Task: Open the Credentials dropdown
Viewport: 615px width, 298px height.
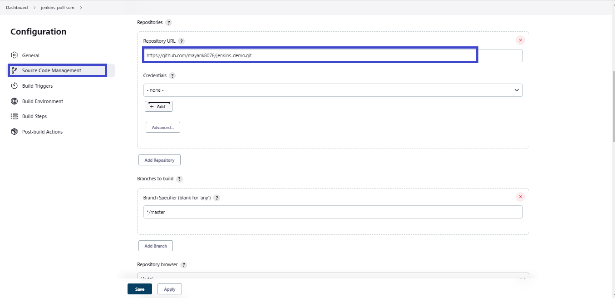Action: [333, 90]
